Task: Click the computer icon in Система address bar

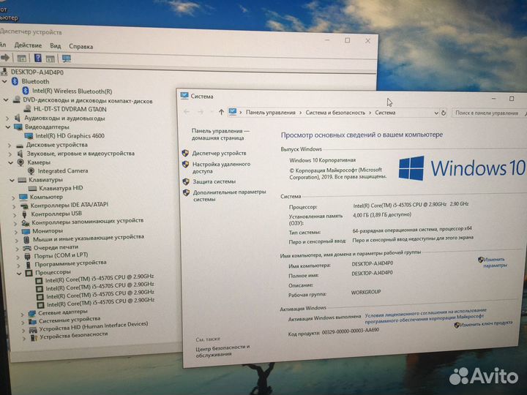Action: point(232,111)
